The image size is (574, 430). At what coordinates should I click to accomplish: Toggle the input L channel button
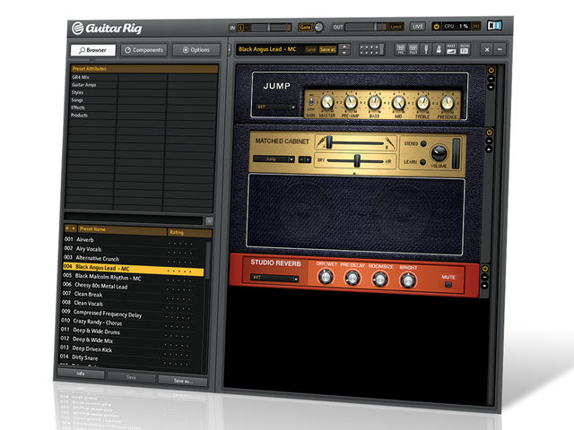pyautogui.click(x=240, y=28)
